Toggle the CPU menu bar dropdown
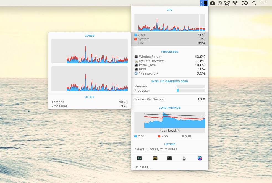This screenshot has height=183, width=272. [204, 3]
